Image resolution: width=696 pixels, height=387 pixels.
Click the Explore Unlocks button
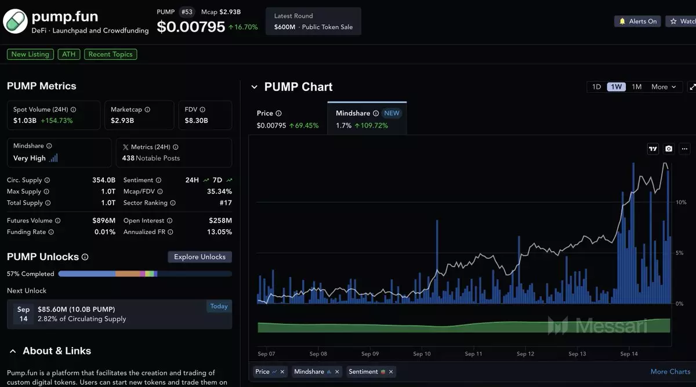[x=200, y=257]
